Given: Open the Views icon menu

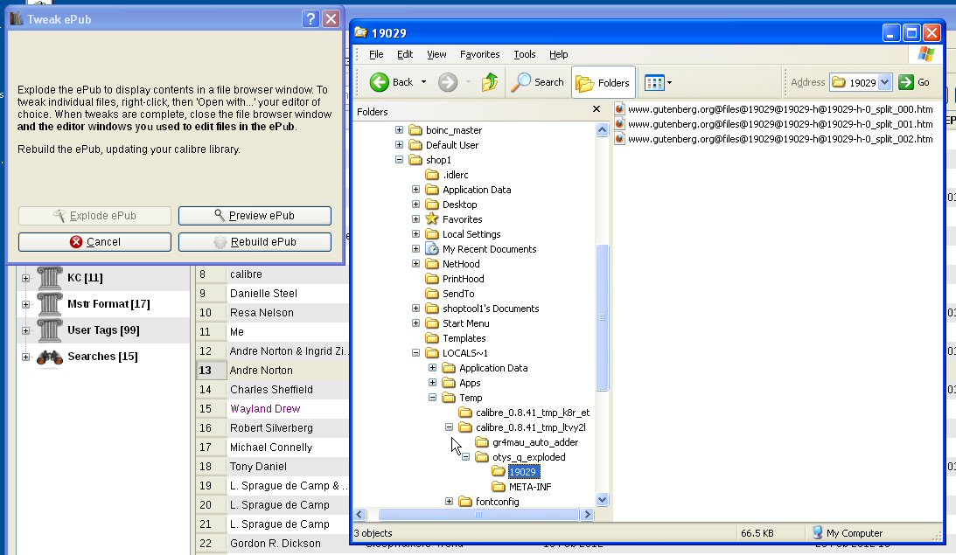Looking at the screenshot, I should [654, 82].
